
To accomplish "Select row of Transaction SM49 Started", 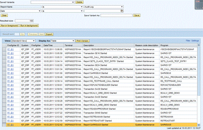I will tap(4, 113).
